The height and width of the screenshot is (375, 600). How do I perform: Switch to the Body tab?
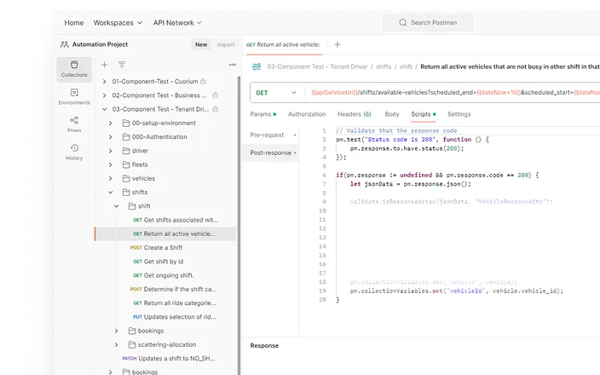392,114
